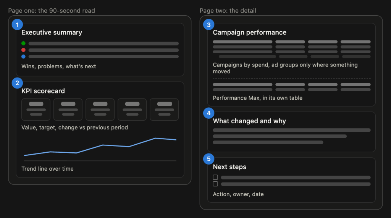Image resolution: width=391 pixels, height=218 pixels.
Task: Select the number 4 badge beside What changed and why
Action: click(x=209, y=113)
